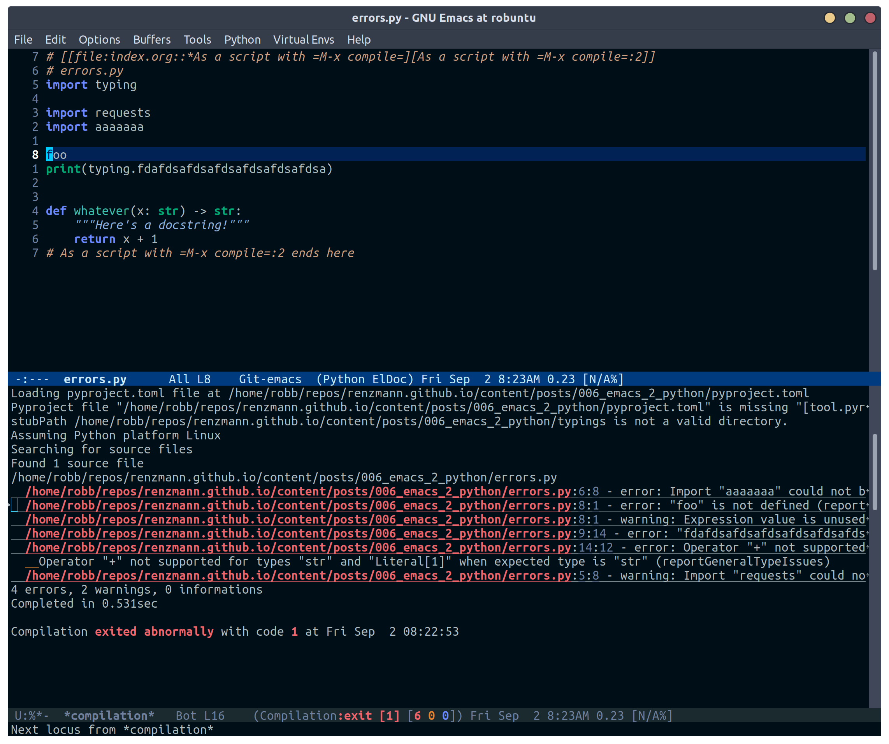Screen dimensions: 889x744
Task: Open the Edit menu
Action: (55, 39)
